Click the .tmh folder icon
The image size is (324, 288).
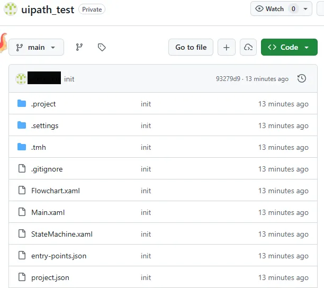click(22, 147)
